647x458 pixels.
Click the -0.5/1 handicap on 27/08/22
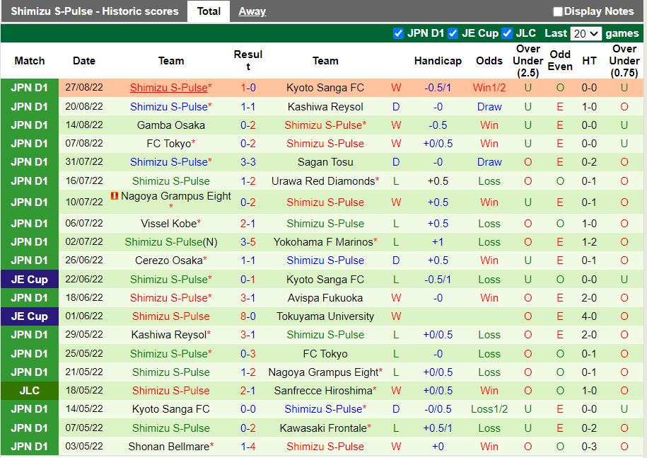point(438,88)
